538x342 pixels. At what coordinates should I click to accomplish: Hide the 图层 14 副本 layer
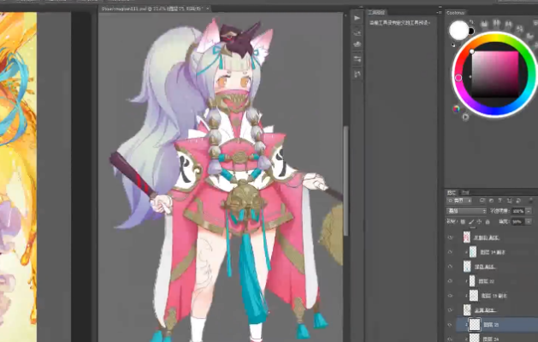pos(450,251)
